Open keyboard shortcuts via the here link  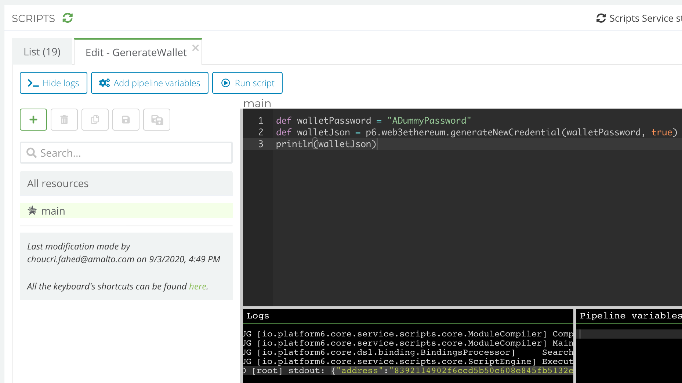click(197, 286)
